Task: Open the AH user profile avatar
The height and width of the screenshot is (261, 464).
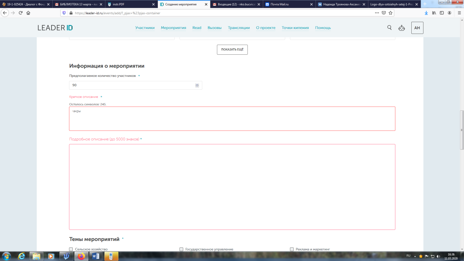Action: 417,28
